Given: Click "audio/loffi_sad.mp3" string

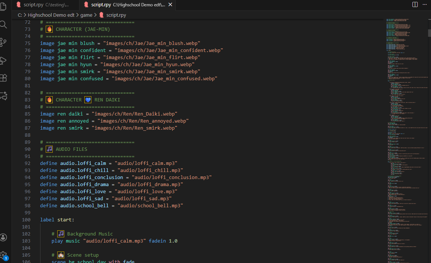Looking at the screenshot, I should tap(142, 199).
